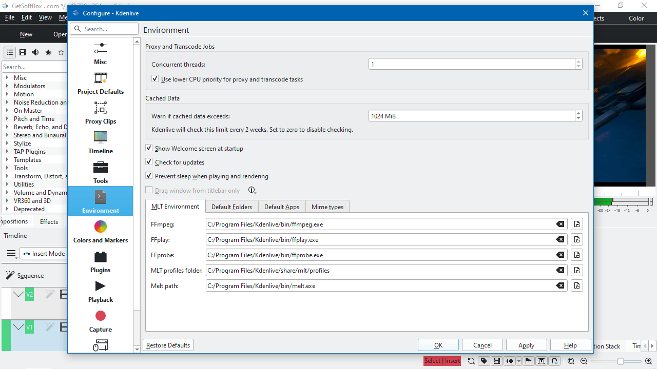The width and height of the screenshot is (657, 369).
Task: Switch to the Default Folders tab
Action: [x=231, y=207]
